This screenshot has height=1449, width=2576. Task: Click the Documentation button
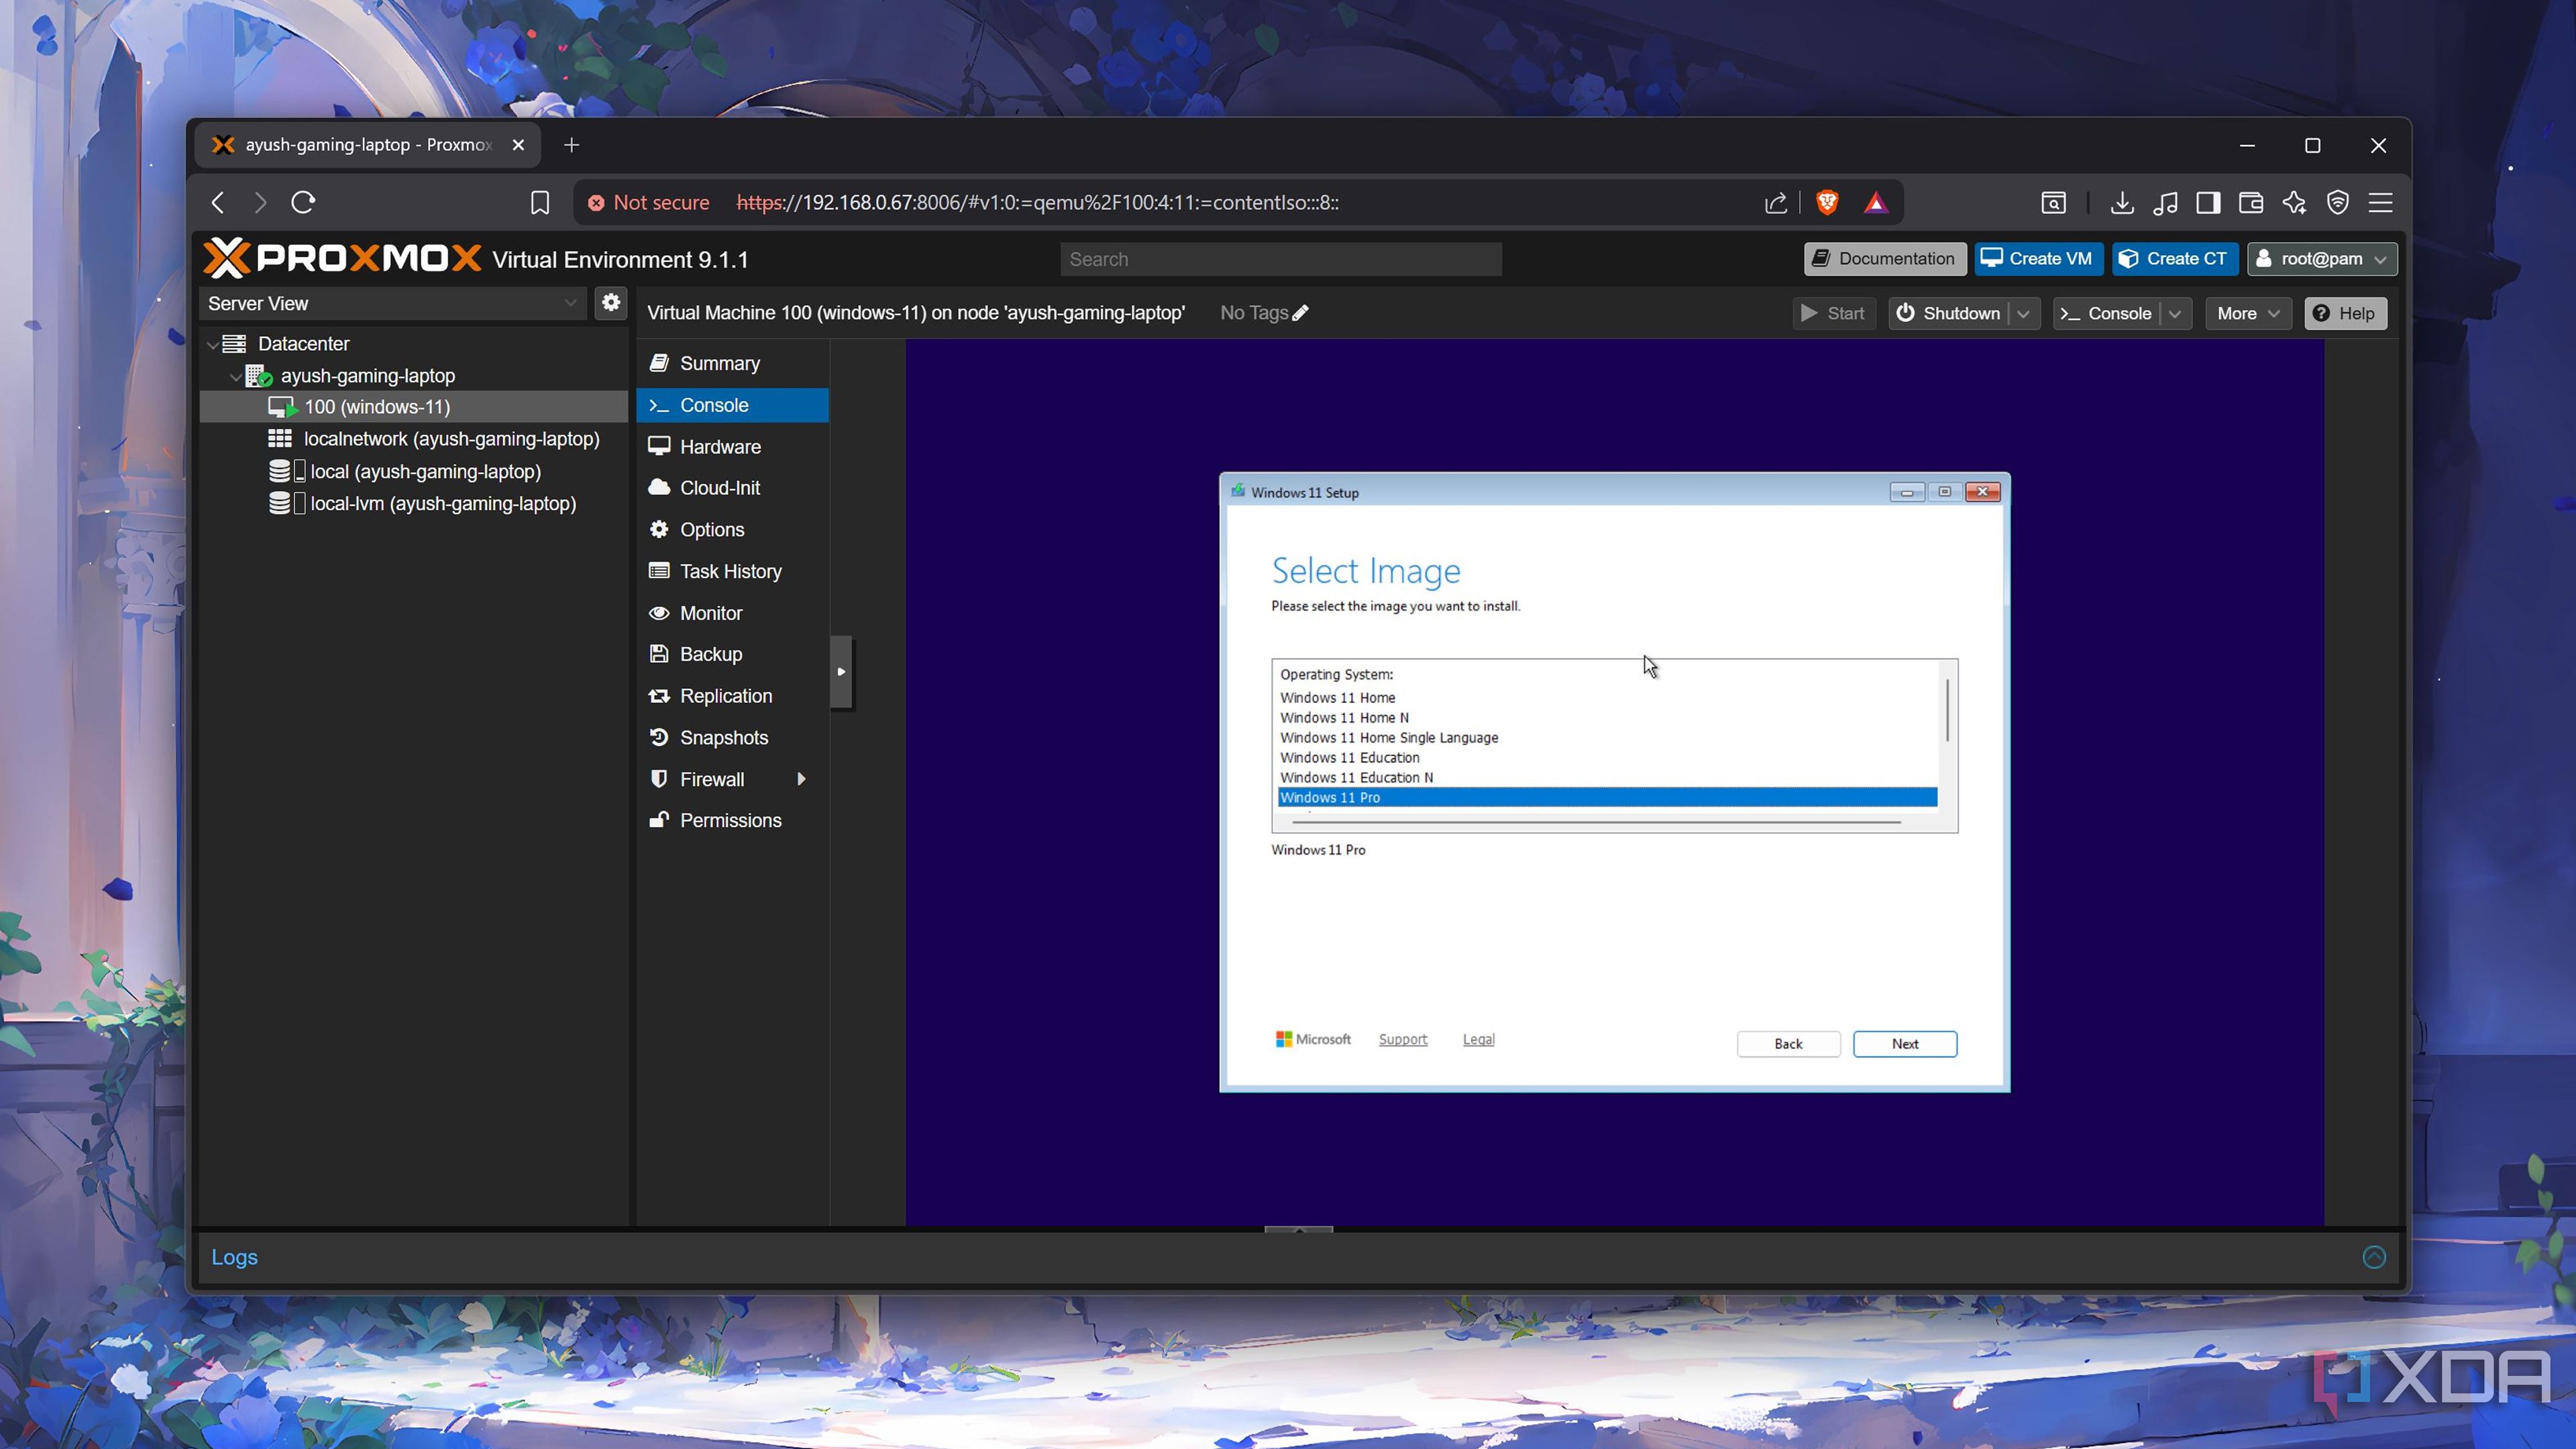pyautogui.click(x=1885, y=259)
